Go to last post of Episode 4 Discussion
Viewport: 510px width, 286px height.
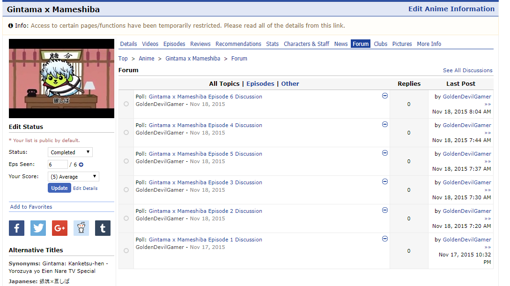pos(488,133)
